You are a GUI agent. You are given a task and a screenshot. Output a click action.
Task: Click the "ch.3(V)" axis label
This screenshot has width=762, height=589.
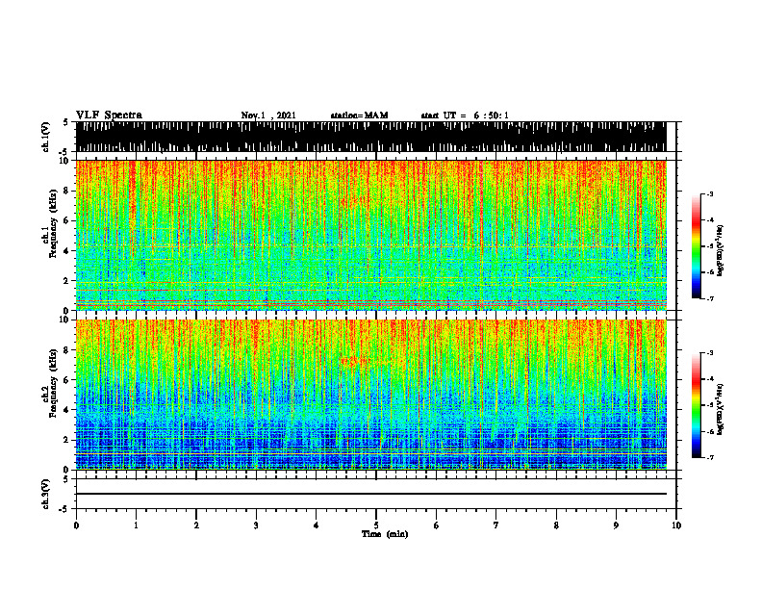pos(45,494)
